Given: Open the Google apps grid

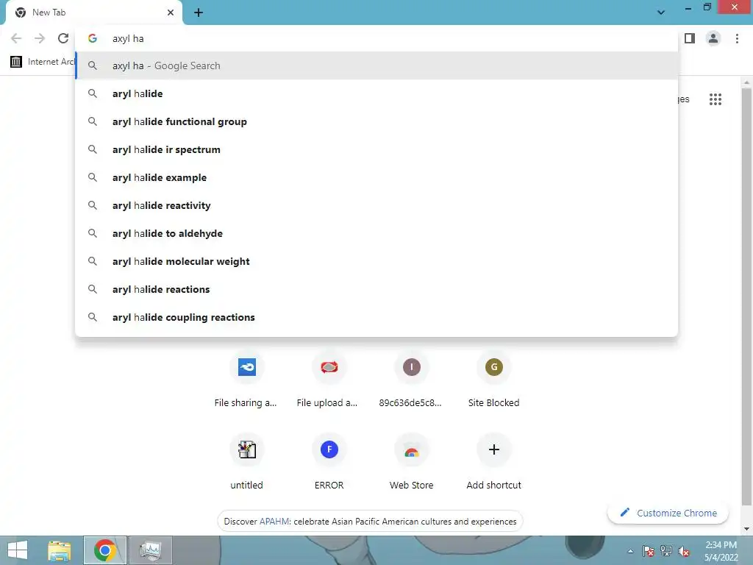Looking at the screenshot, I should 715,99.
